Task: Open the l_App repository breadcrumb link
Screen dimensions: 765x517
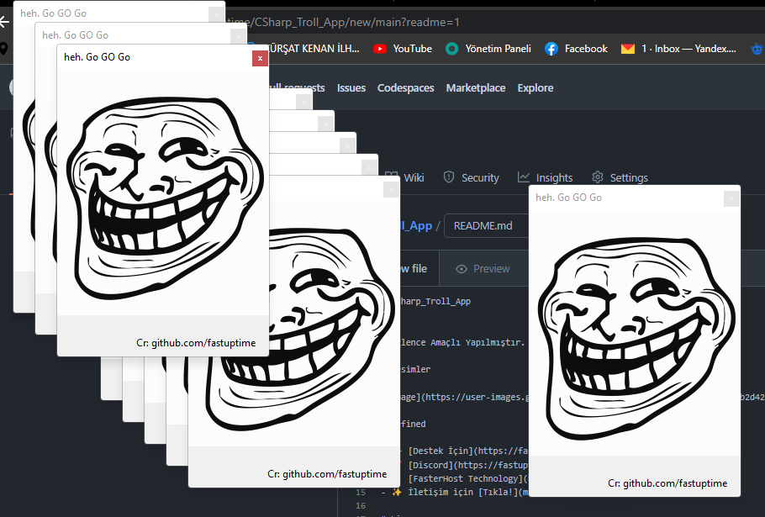Action: coord(416,226)
